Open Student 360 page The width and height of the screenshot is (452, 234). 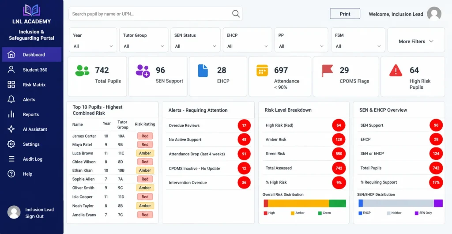[32, 69]
